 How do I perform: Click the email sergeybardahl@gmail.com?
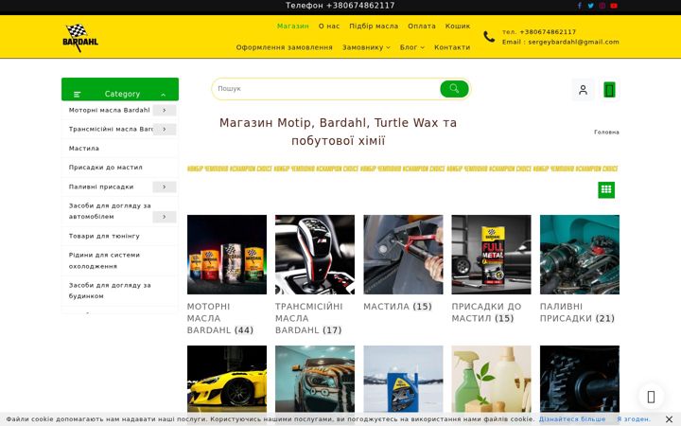coord(573,42)
